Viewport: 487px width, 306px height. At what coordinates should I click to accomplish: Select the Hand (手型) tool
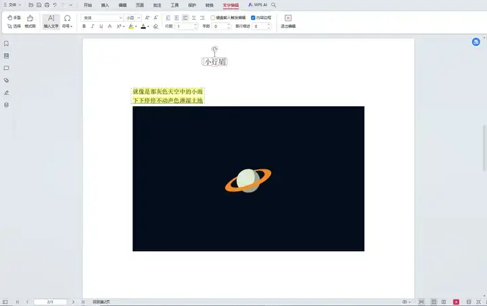pyautogui.click(x=14, y=18)
